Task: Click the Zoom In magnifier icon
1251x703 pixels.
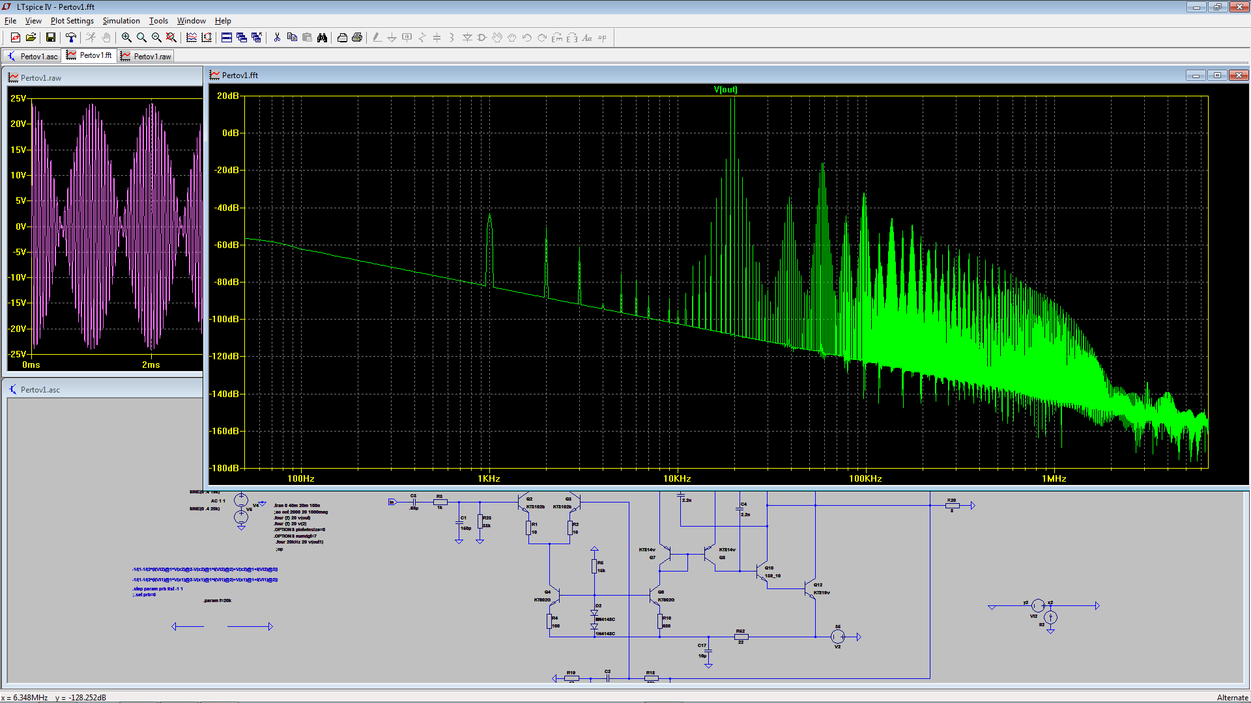Action: 126,38
